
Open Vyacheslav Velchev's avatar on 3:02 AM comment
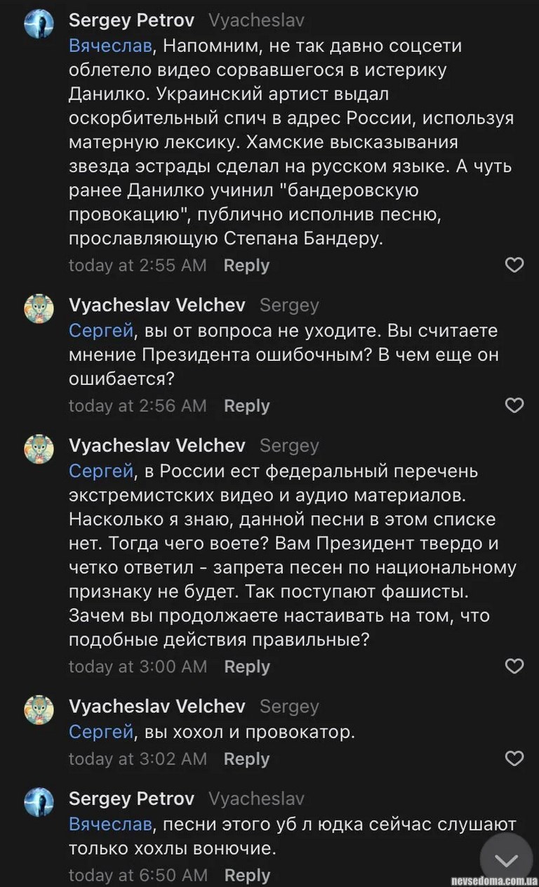[39, 710]
